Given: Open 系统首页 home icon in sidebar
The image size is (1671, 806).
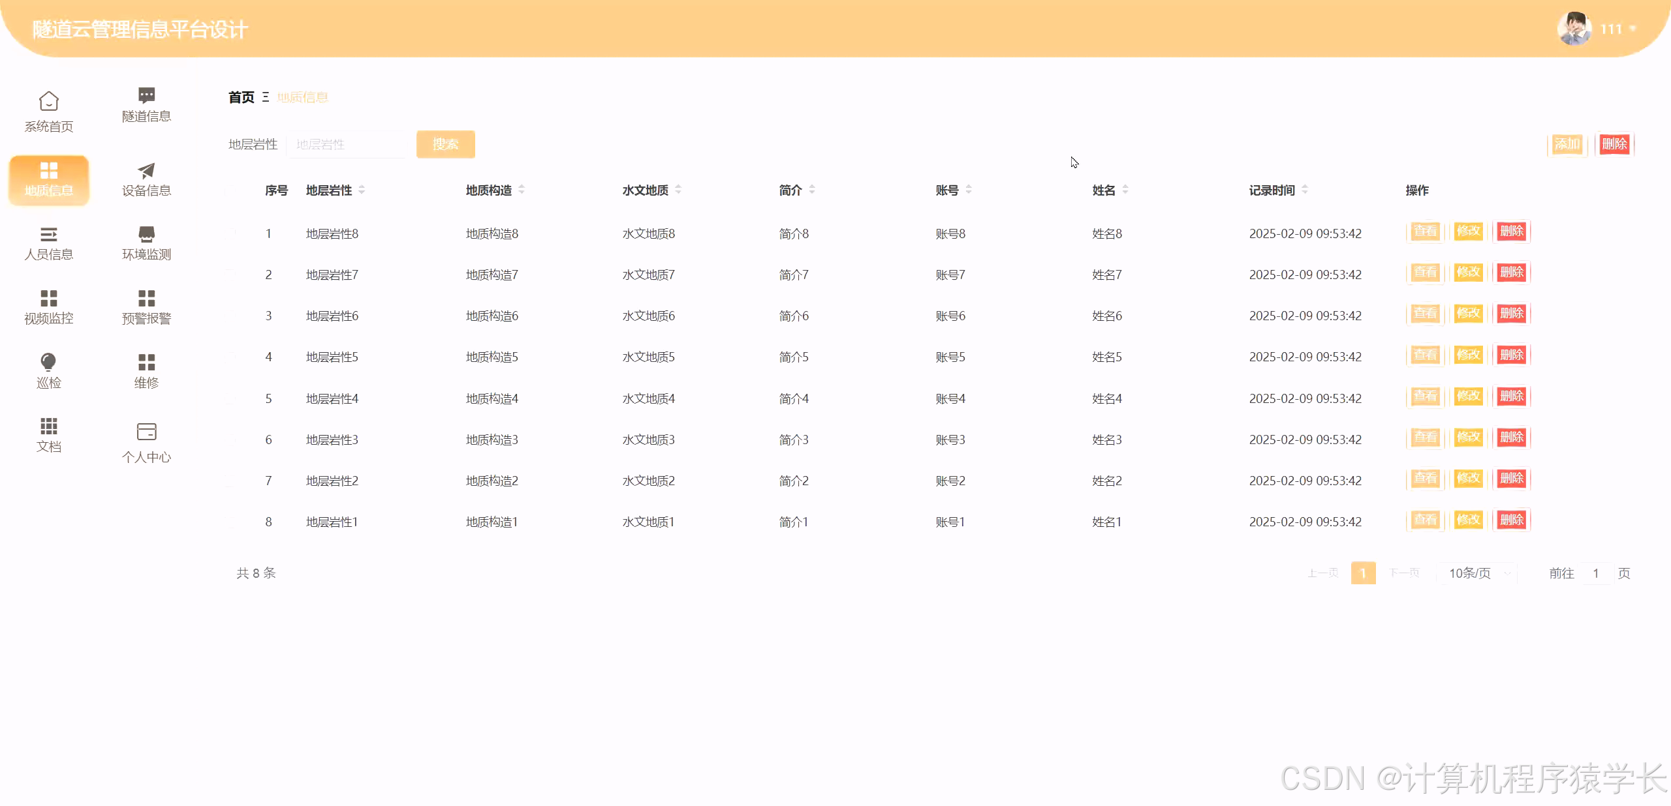Looking at the screenshot, I should click(x=49, y=101).
